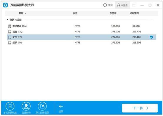163x116 pixels.
Task: Click the 总空间 column header
Action: click(113, 13)
